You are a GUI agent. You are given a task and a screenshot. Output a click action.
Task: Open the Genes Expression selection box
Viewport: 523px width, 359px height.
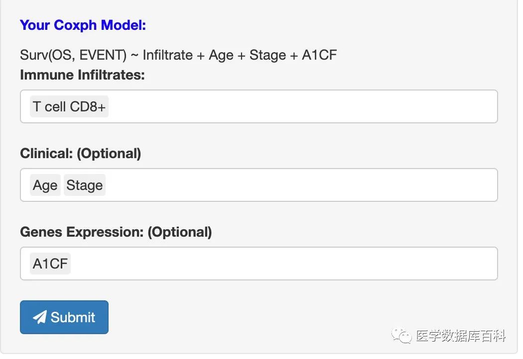(299, 264)
